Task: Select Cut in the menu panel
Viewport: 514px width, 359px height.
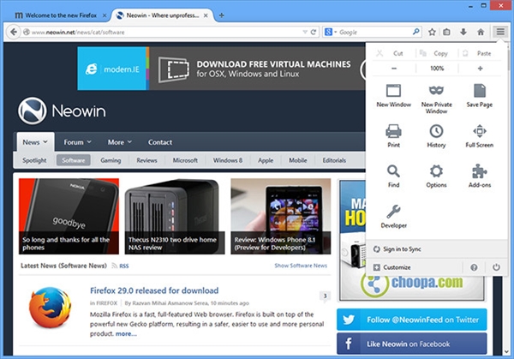Action: point(393,53)
